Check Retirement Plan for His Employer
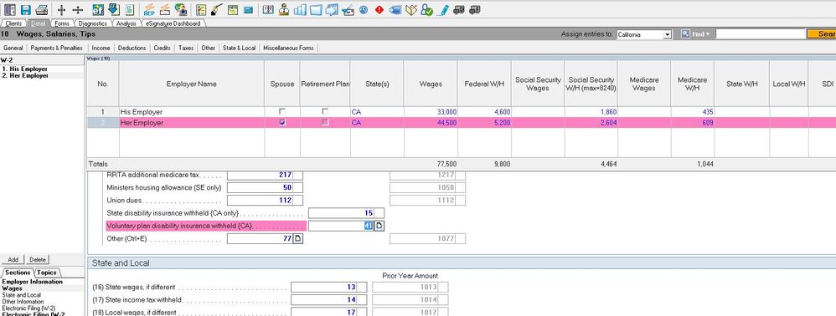The height and width of the screenshot is (316, 836). 325,112
